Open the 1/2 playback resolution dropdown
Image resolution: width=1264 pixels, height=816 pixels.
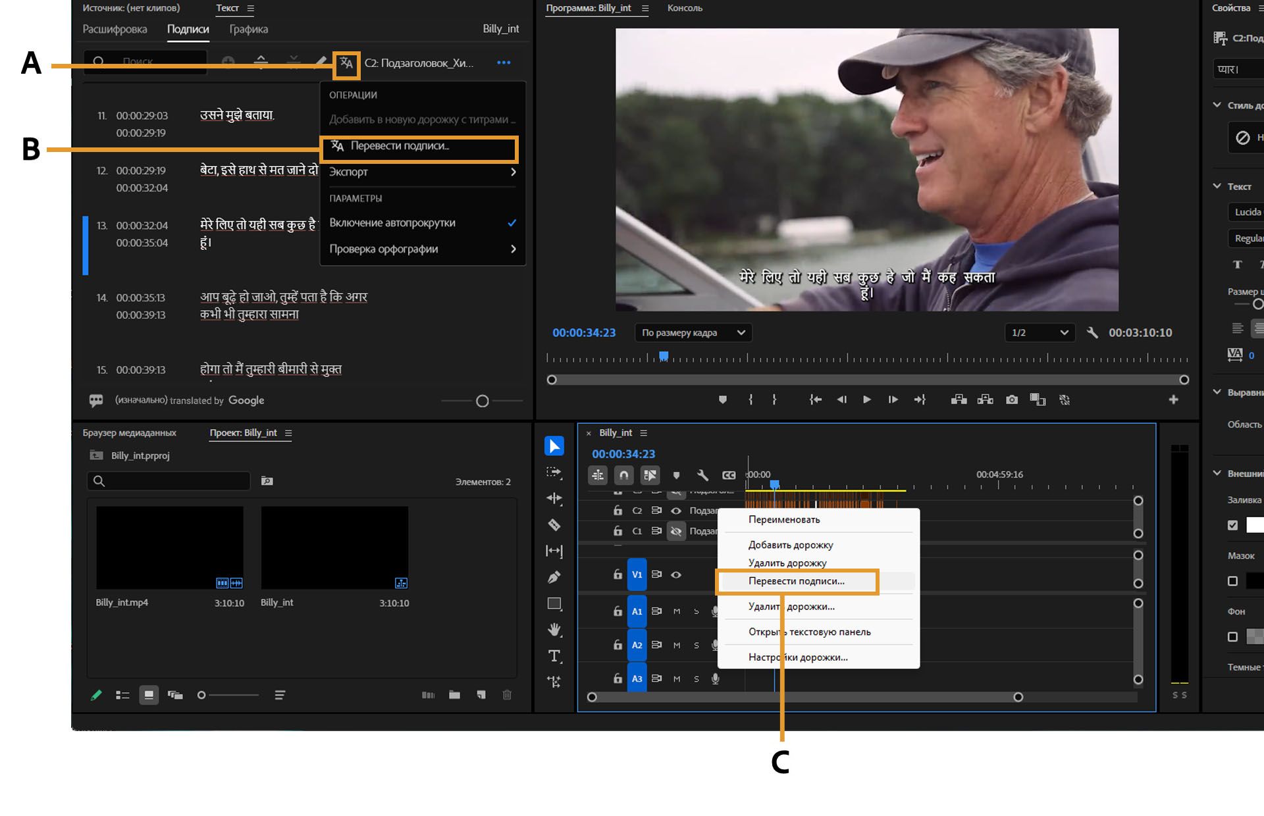tap(1040, 333)
